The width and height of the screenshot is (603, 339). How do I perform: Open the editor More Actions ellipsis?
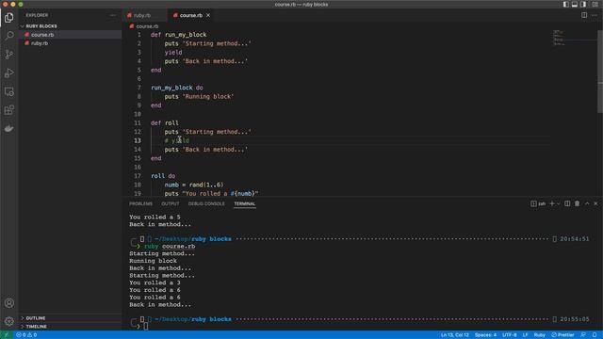[x=595, y=15]
